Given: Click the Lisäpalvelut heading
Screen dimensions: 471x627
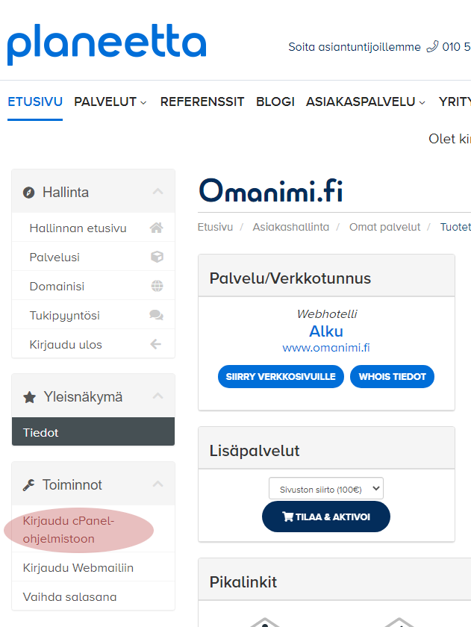Looking at the screenshot, I should [x=255, y=451].
